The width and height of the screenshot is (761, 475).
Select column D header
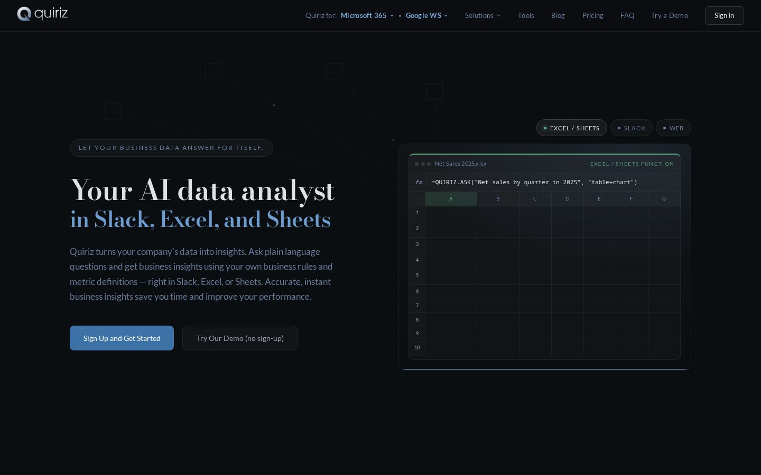tap(568, 199)
